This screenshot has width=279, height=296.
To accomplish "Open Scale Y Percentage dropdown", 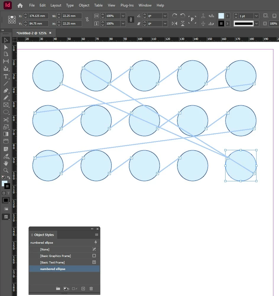I will click(x=123, y=24).
